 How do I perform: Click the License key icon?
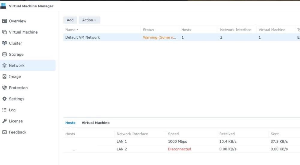point(4,121)
